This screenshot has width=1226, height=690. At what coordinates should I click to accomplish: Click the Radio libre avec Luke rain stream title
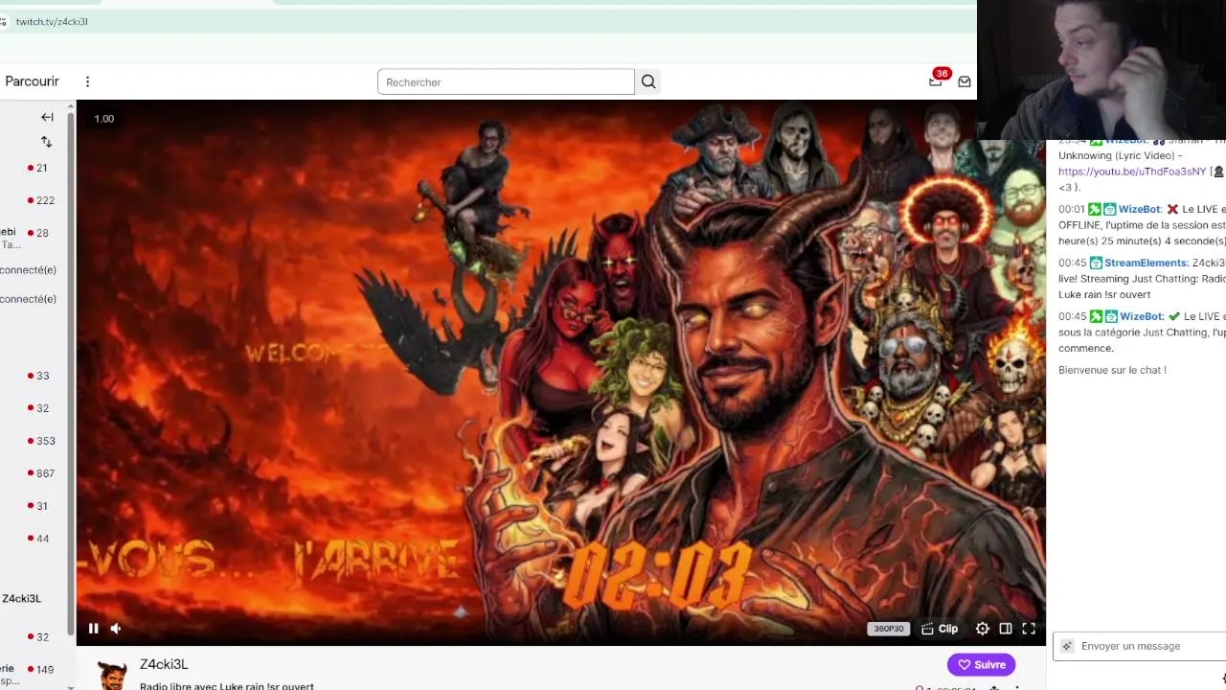click(x=227, y=686)
